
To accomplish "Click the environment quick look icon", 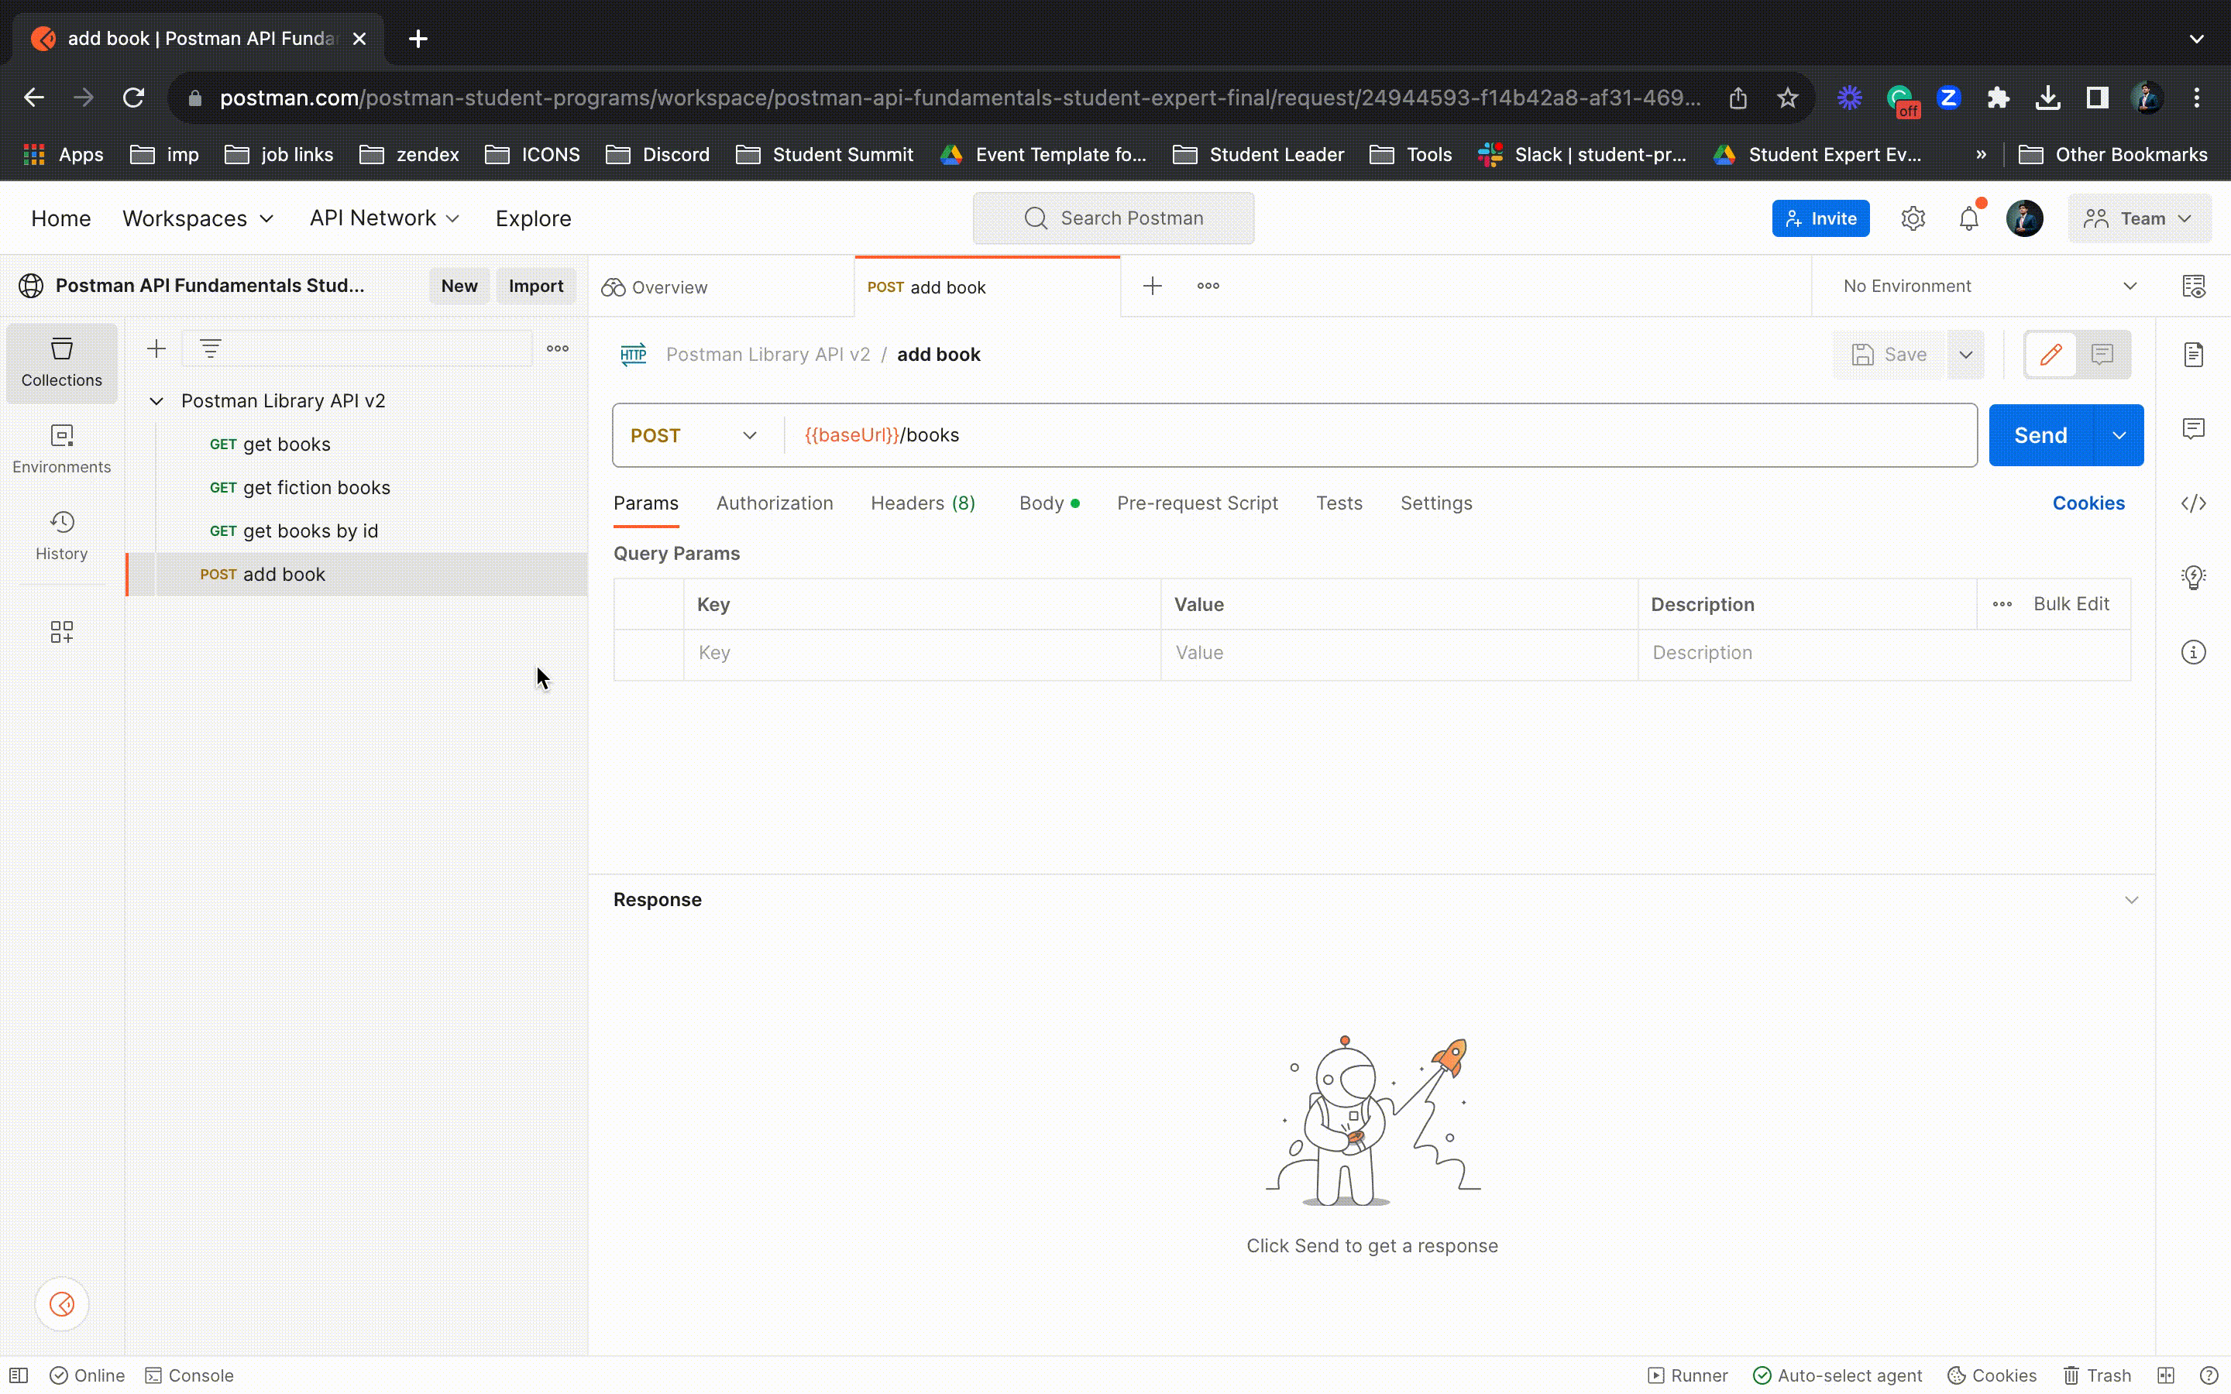I will 2193,287.
